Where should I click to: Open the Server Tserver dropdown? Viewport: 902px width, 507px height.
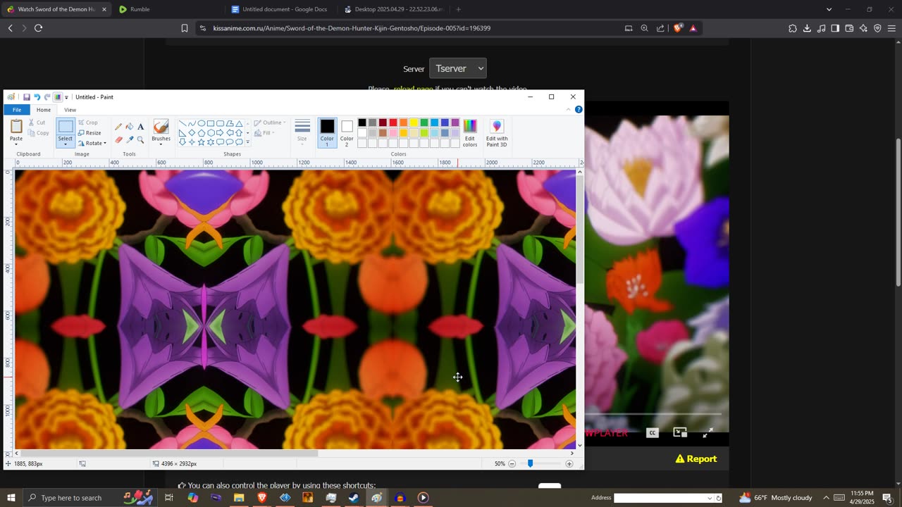(458, 68)
